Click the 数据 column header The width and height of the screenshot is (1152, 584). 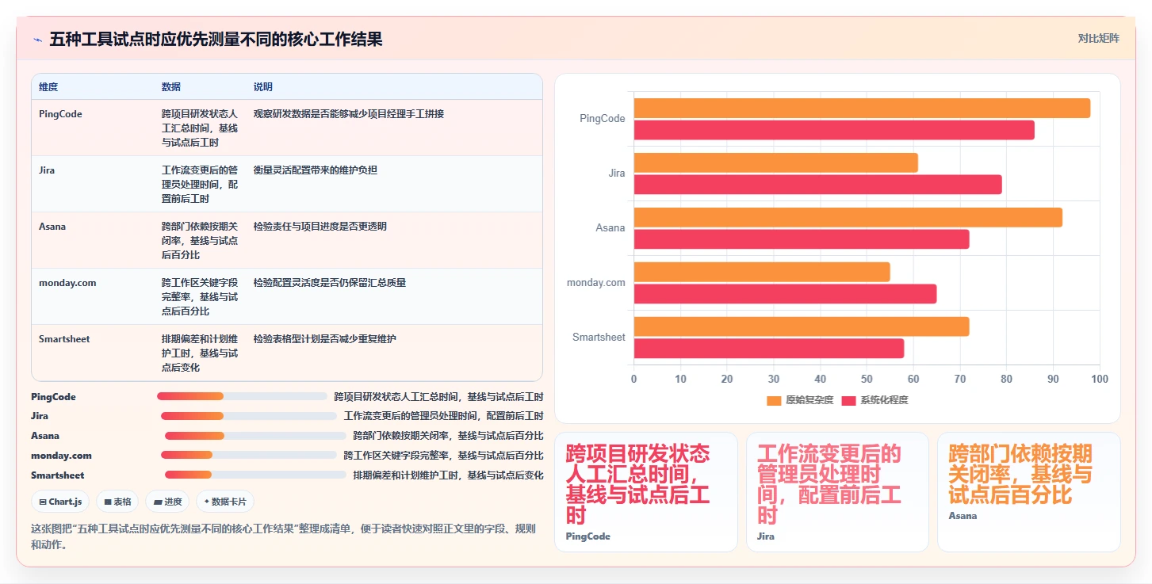(x=170, y=86)
